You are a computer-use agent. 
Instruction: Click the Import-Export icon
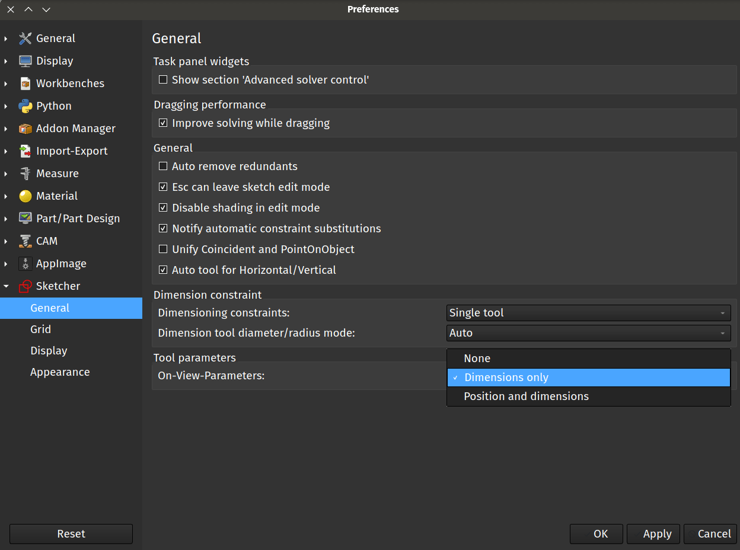[x=25, y=151]
